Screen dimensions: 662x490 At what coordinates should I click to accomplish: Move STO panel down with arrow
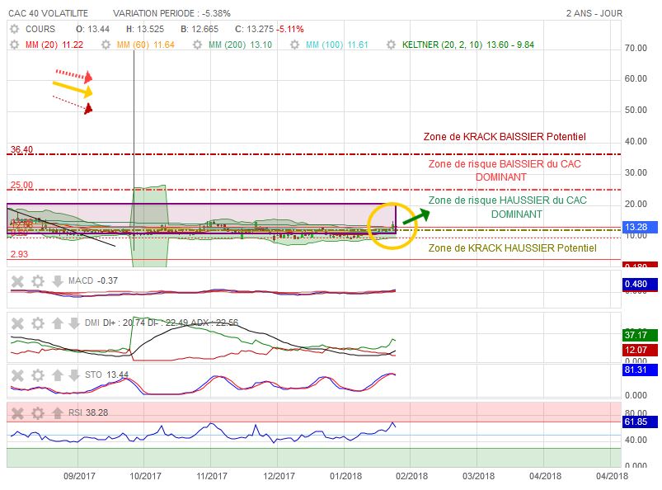[x=74, y=375]
